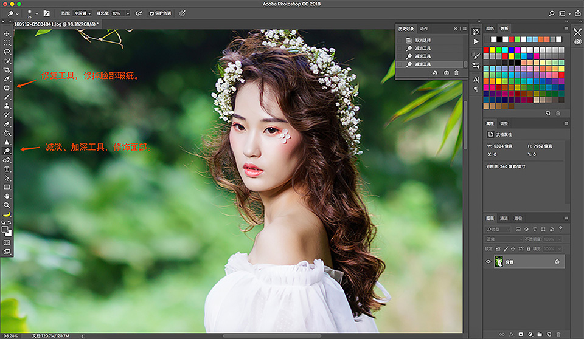Open the layer filter type dropdown
Screen dimensions: 584x339
pyautogui.click(x=498, y=229)
